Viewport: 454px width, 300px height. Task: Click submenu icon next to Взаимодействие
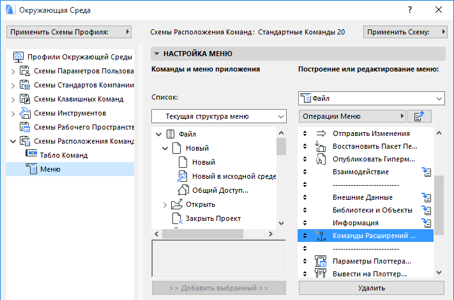pos(427,172)
